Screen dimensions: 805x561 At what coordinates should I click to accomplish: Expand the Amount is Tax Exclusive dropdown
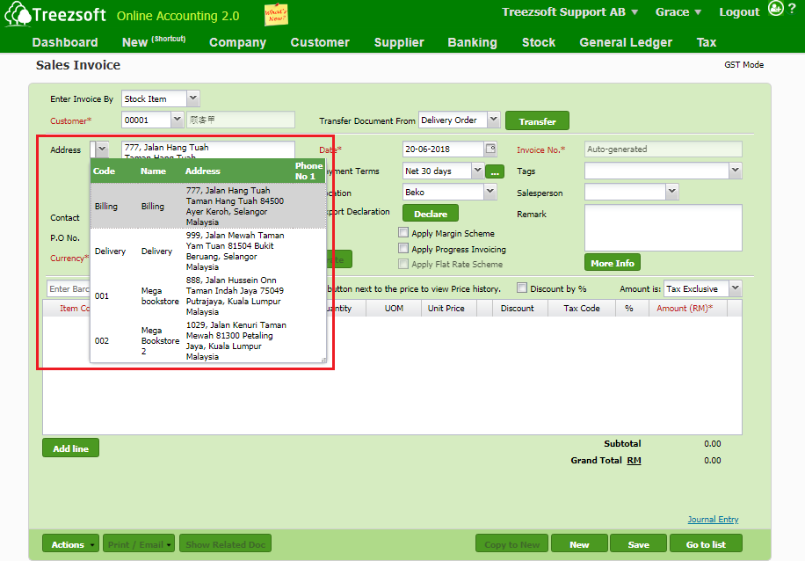click(x=736, y=288)
